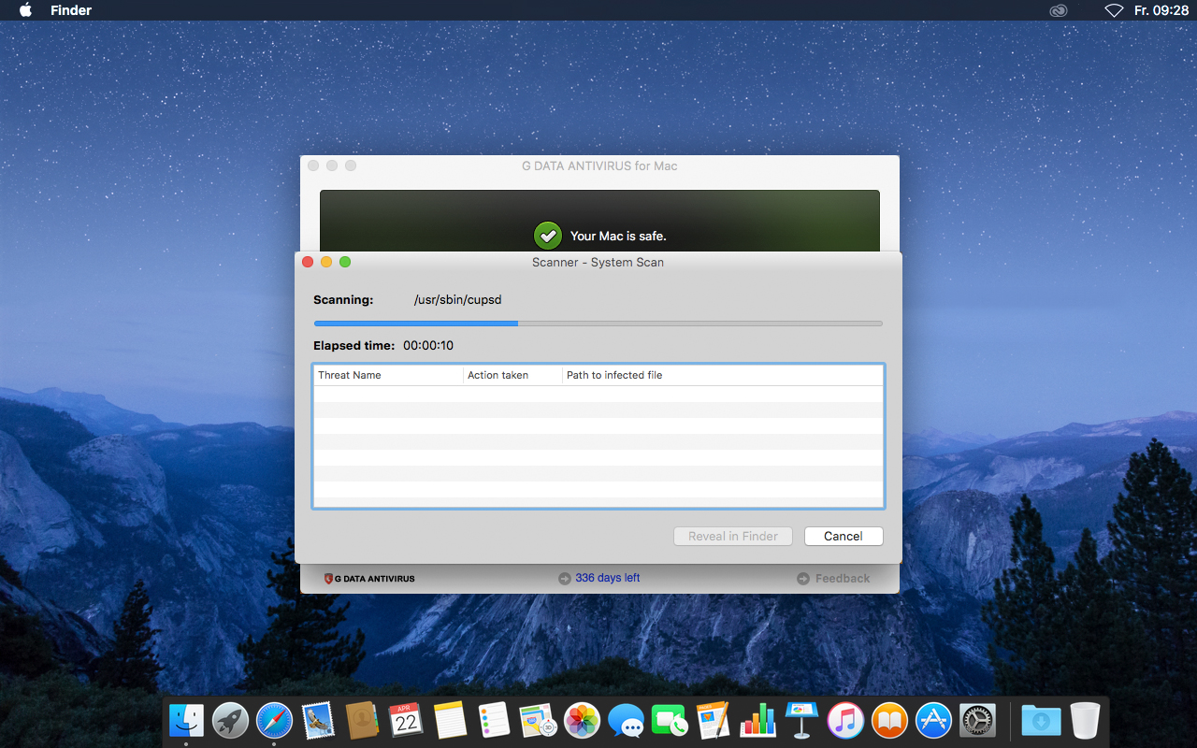Click the Reveal in Finder button

click(733, 536)
